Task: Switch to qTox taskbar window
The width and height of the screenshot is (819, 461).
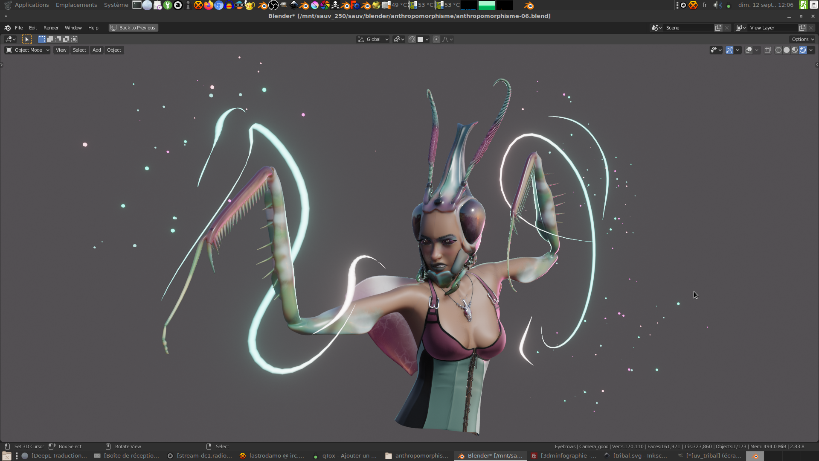Action: tap(345, 456)
